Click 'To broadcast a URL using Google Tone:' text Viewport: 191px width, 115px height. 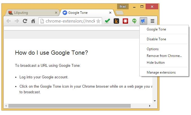point(48,66)
